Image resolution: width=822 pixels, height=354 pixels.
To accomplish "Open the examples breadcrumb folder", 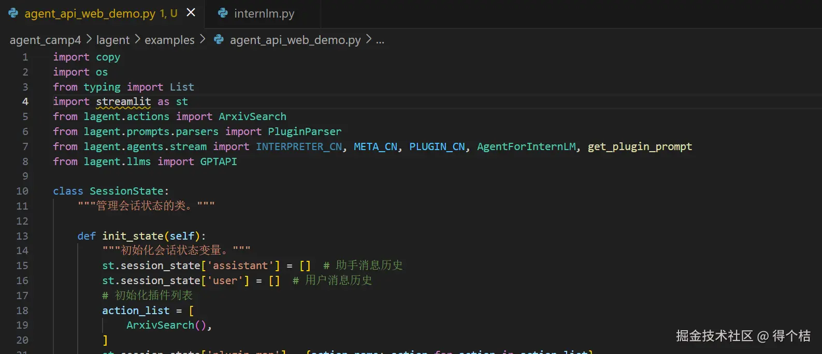I will (x=169, y=40).
